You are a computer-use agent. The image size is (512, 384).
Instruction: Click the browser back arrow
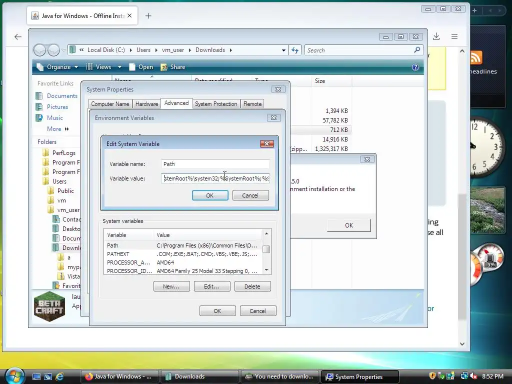pyautogui.click(x=18, y=36)
